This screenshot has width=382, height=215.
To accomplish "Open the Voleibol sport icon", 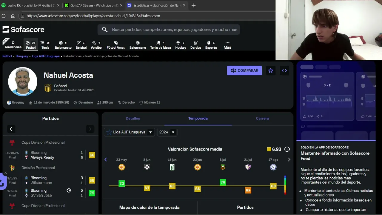I will point(96,44).
